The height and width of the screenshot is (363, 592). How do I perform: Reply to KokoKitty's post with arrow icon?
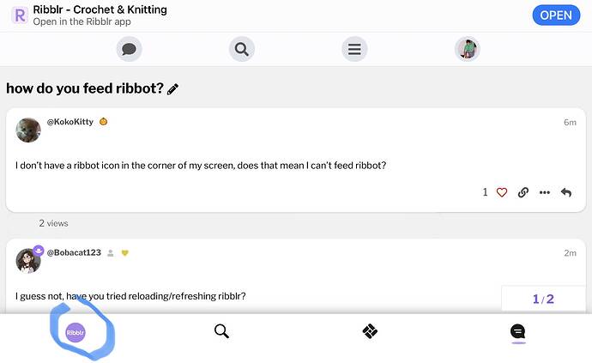(x=566, y=192)
